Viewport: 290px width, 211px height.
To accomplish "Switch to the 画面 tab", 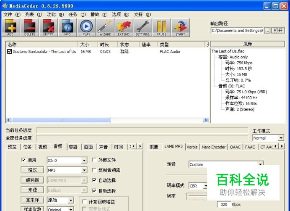I will pyautogui.click(x=88, y=147).
